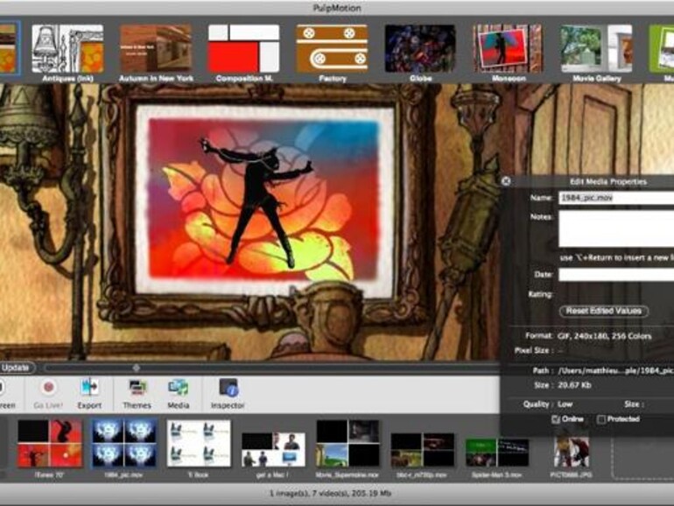Viewport: 674px width, 506px height.
Task: Select the 'get a Mac !' media clip
Action: pos(273,450)
